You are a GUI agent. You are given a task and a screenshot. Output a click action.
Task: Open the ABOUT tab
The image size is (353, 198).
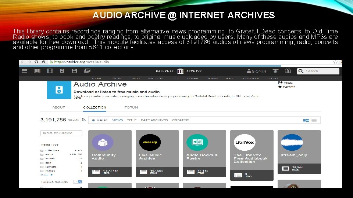59,107
